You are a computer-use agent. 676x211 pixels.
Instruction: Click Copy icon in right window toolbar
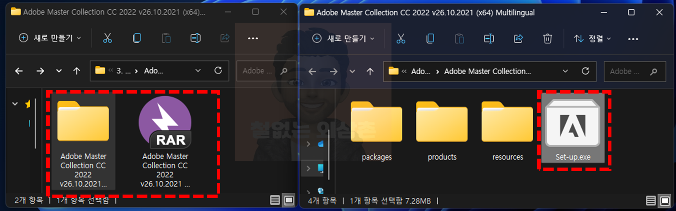(x=430, y=38)
